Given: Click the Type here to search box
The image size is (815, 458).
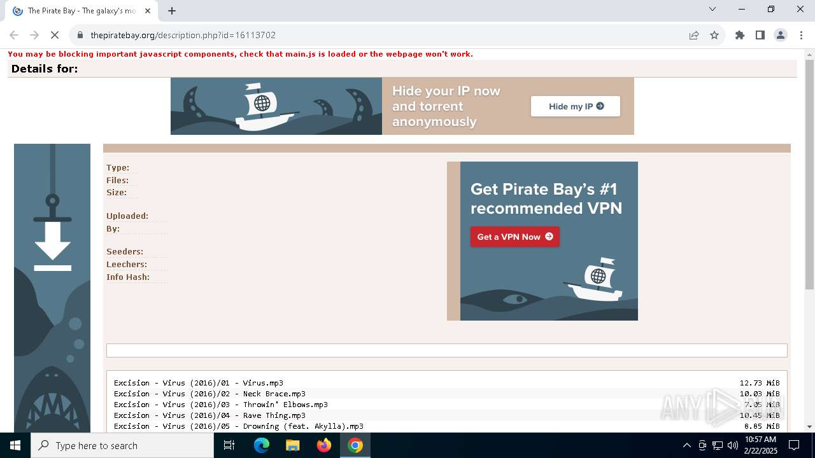Looking at the screenshot, I should coord(122,445).
